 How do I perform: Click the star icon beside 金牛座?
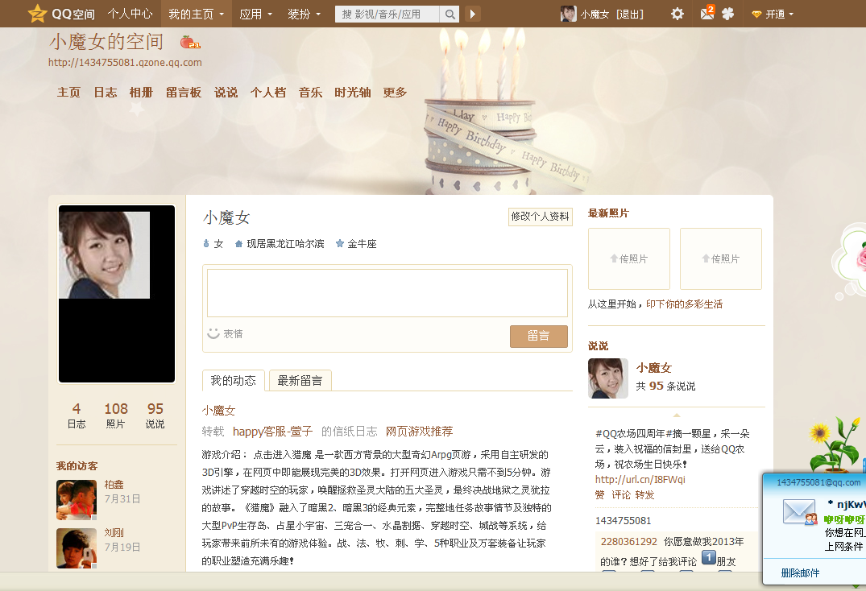tap(339, 243)
